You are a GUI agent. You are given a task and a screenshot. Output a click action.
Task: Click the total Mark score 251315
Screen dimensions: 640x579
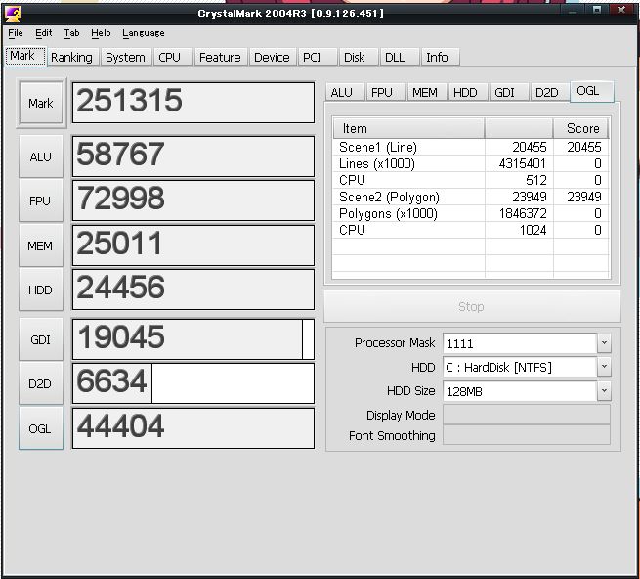pyautogui.click(x=193, y=103)
